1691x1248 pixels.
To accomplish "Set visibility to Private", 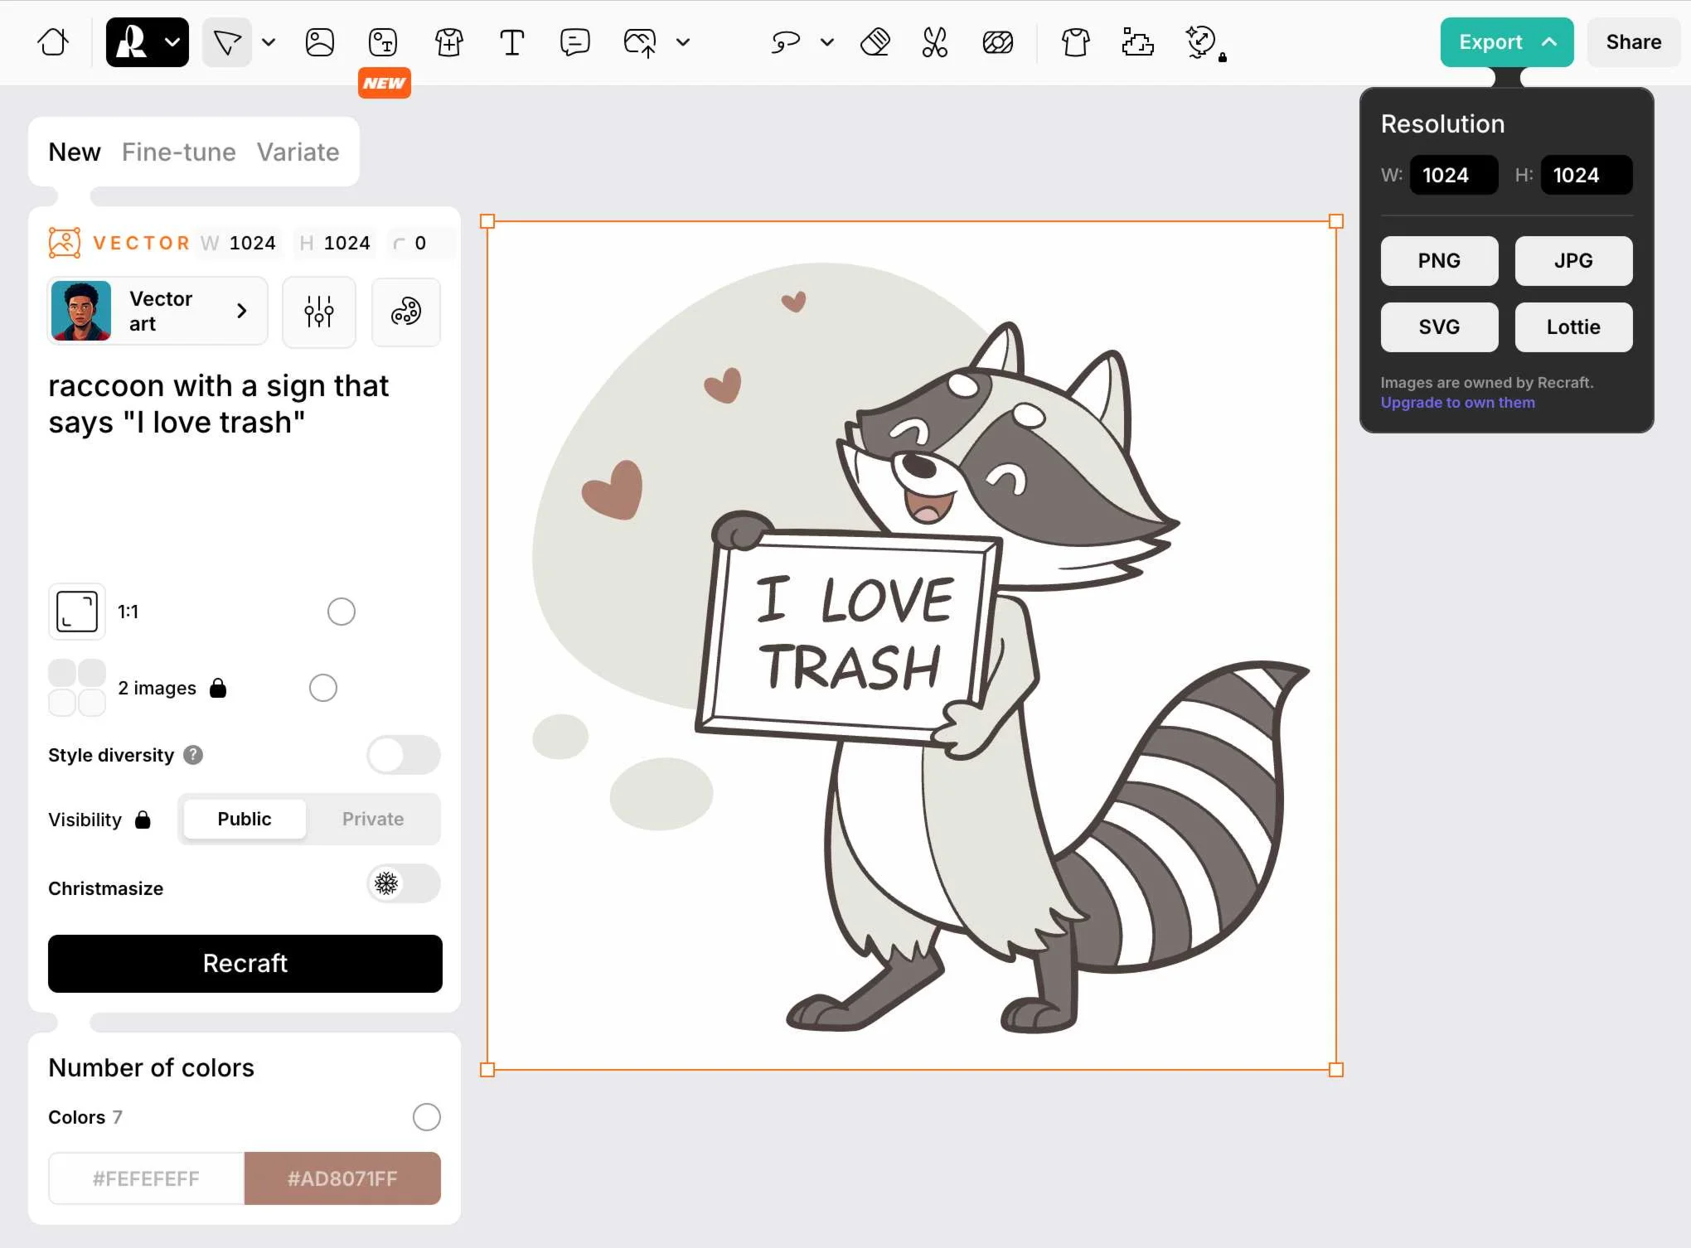I will [373, 819].
